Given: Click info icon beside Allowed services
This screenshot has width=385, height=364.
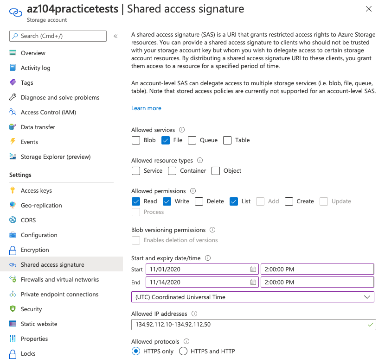Looking at the screenshot, I should coord(182,130).
